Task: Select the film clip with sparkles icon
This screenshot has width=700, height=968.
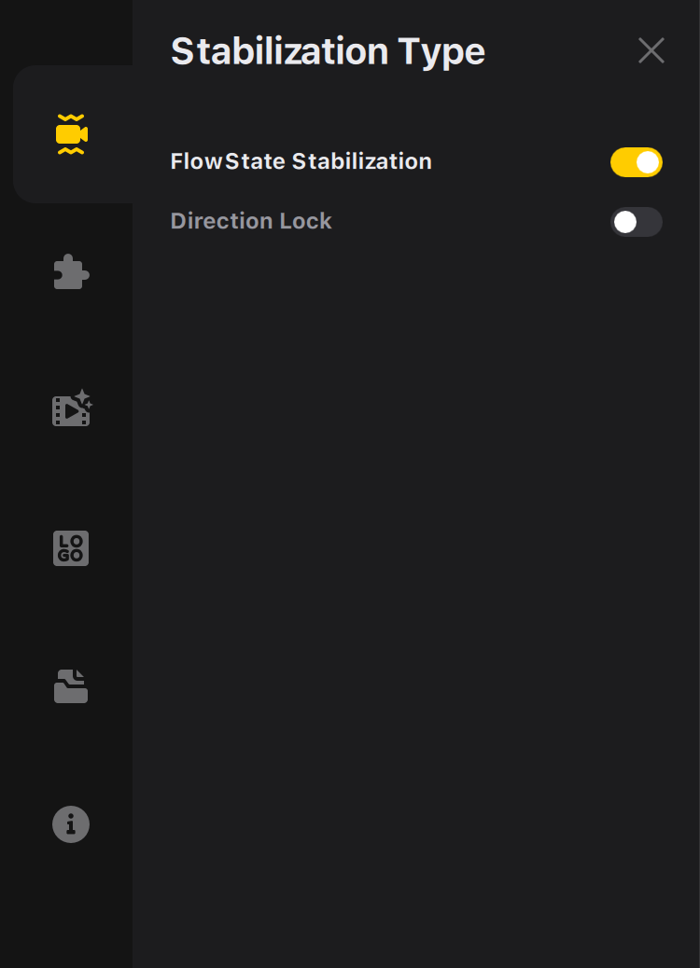Action: point(72,408)
